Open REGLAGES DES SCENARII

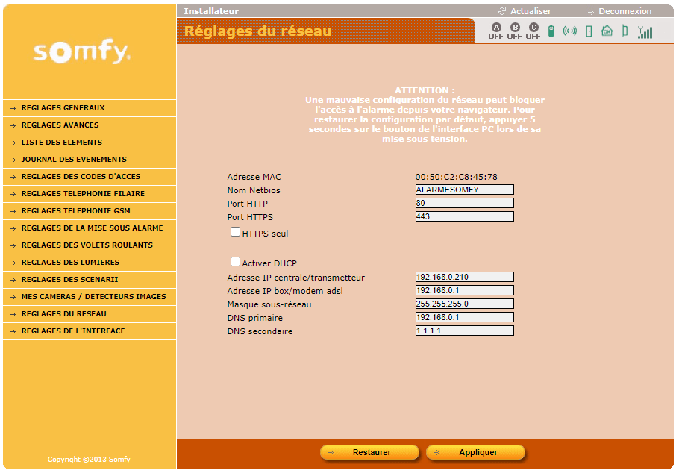click(x=90, y=280)
